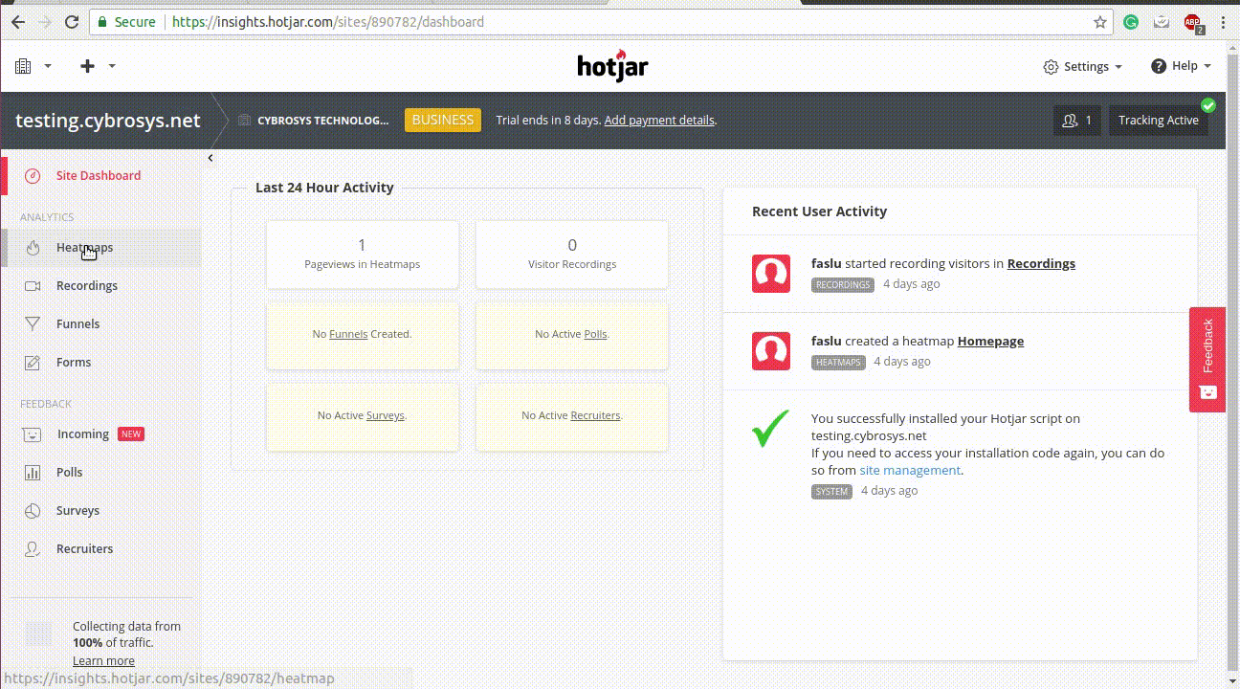Open the Recordings link in Recent User Activity
The width and height of the screenshot is (1240, 689).
pos(1041,263)
